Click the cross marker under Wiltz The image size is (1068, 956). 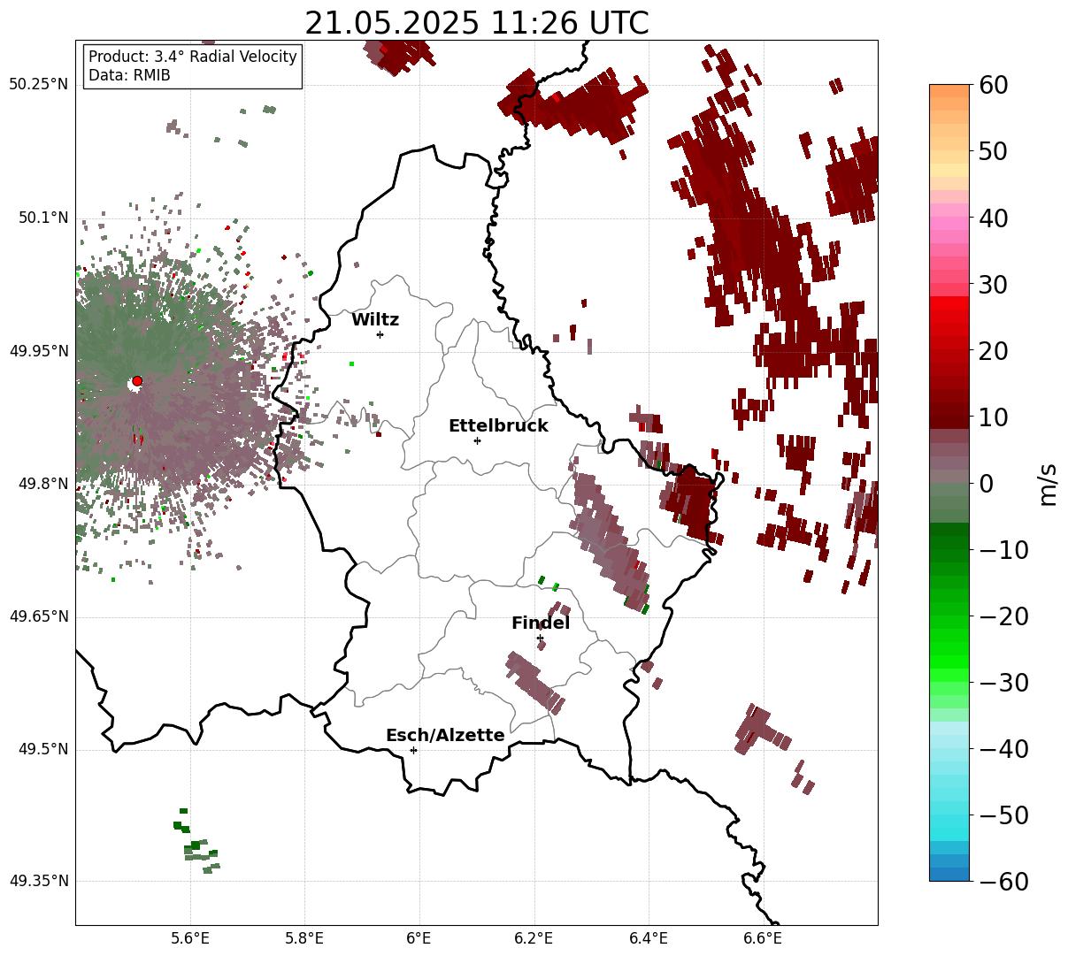(x=380, y=334)
